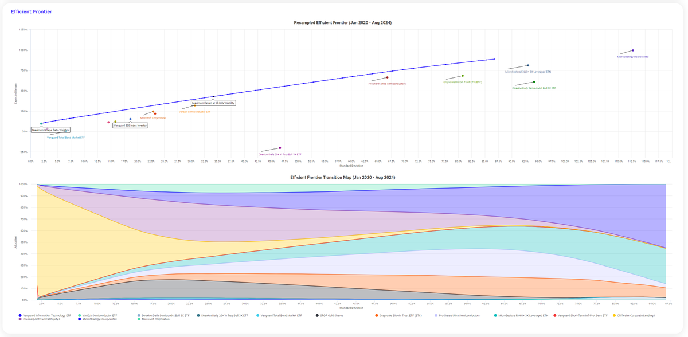This screenshot has width=688, height=337.
Task: Click Grayscale Bitcoin Trust legend color marker
Action: 376,315
